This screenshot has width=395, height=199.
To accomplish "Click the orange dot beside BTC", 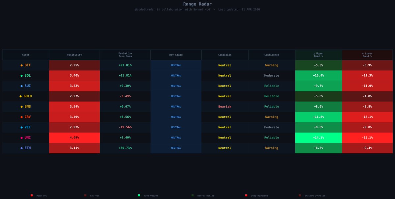I will click(22, 65).
